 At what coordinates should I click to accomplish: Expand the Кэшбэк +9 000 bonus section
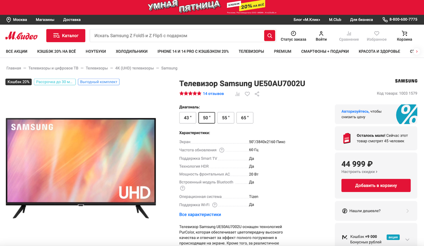pyautogui.click(x=407, y=239)
